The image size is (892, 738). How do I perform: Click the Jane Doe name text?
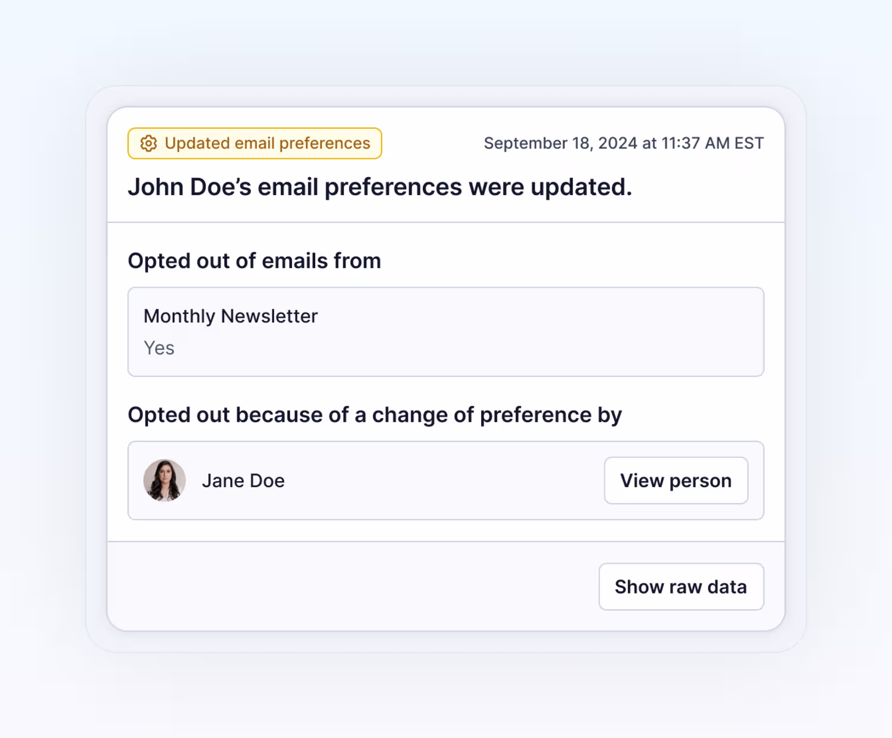click(243, 481)
